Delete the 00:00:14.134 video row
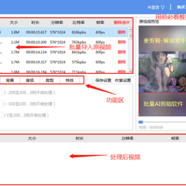This screenshot has height=186, width=186. pyautogui.click(x=122, y=52)
